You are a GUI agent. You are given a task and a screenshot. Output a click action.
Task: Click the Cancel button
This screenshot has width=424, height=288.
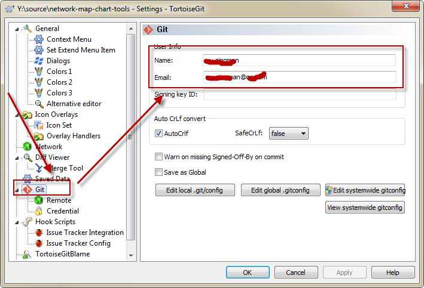tap(296, 272)
